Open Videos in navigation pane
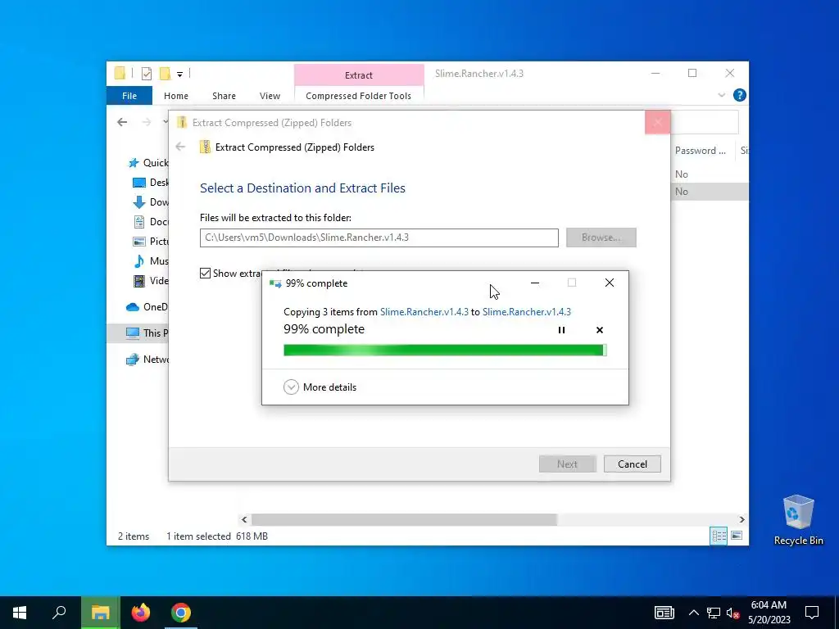The width and height of the screenshot is (839, 629). point(151,281)
